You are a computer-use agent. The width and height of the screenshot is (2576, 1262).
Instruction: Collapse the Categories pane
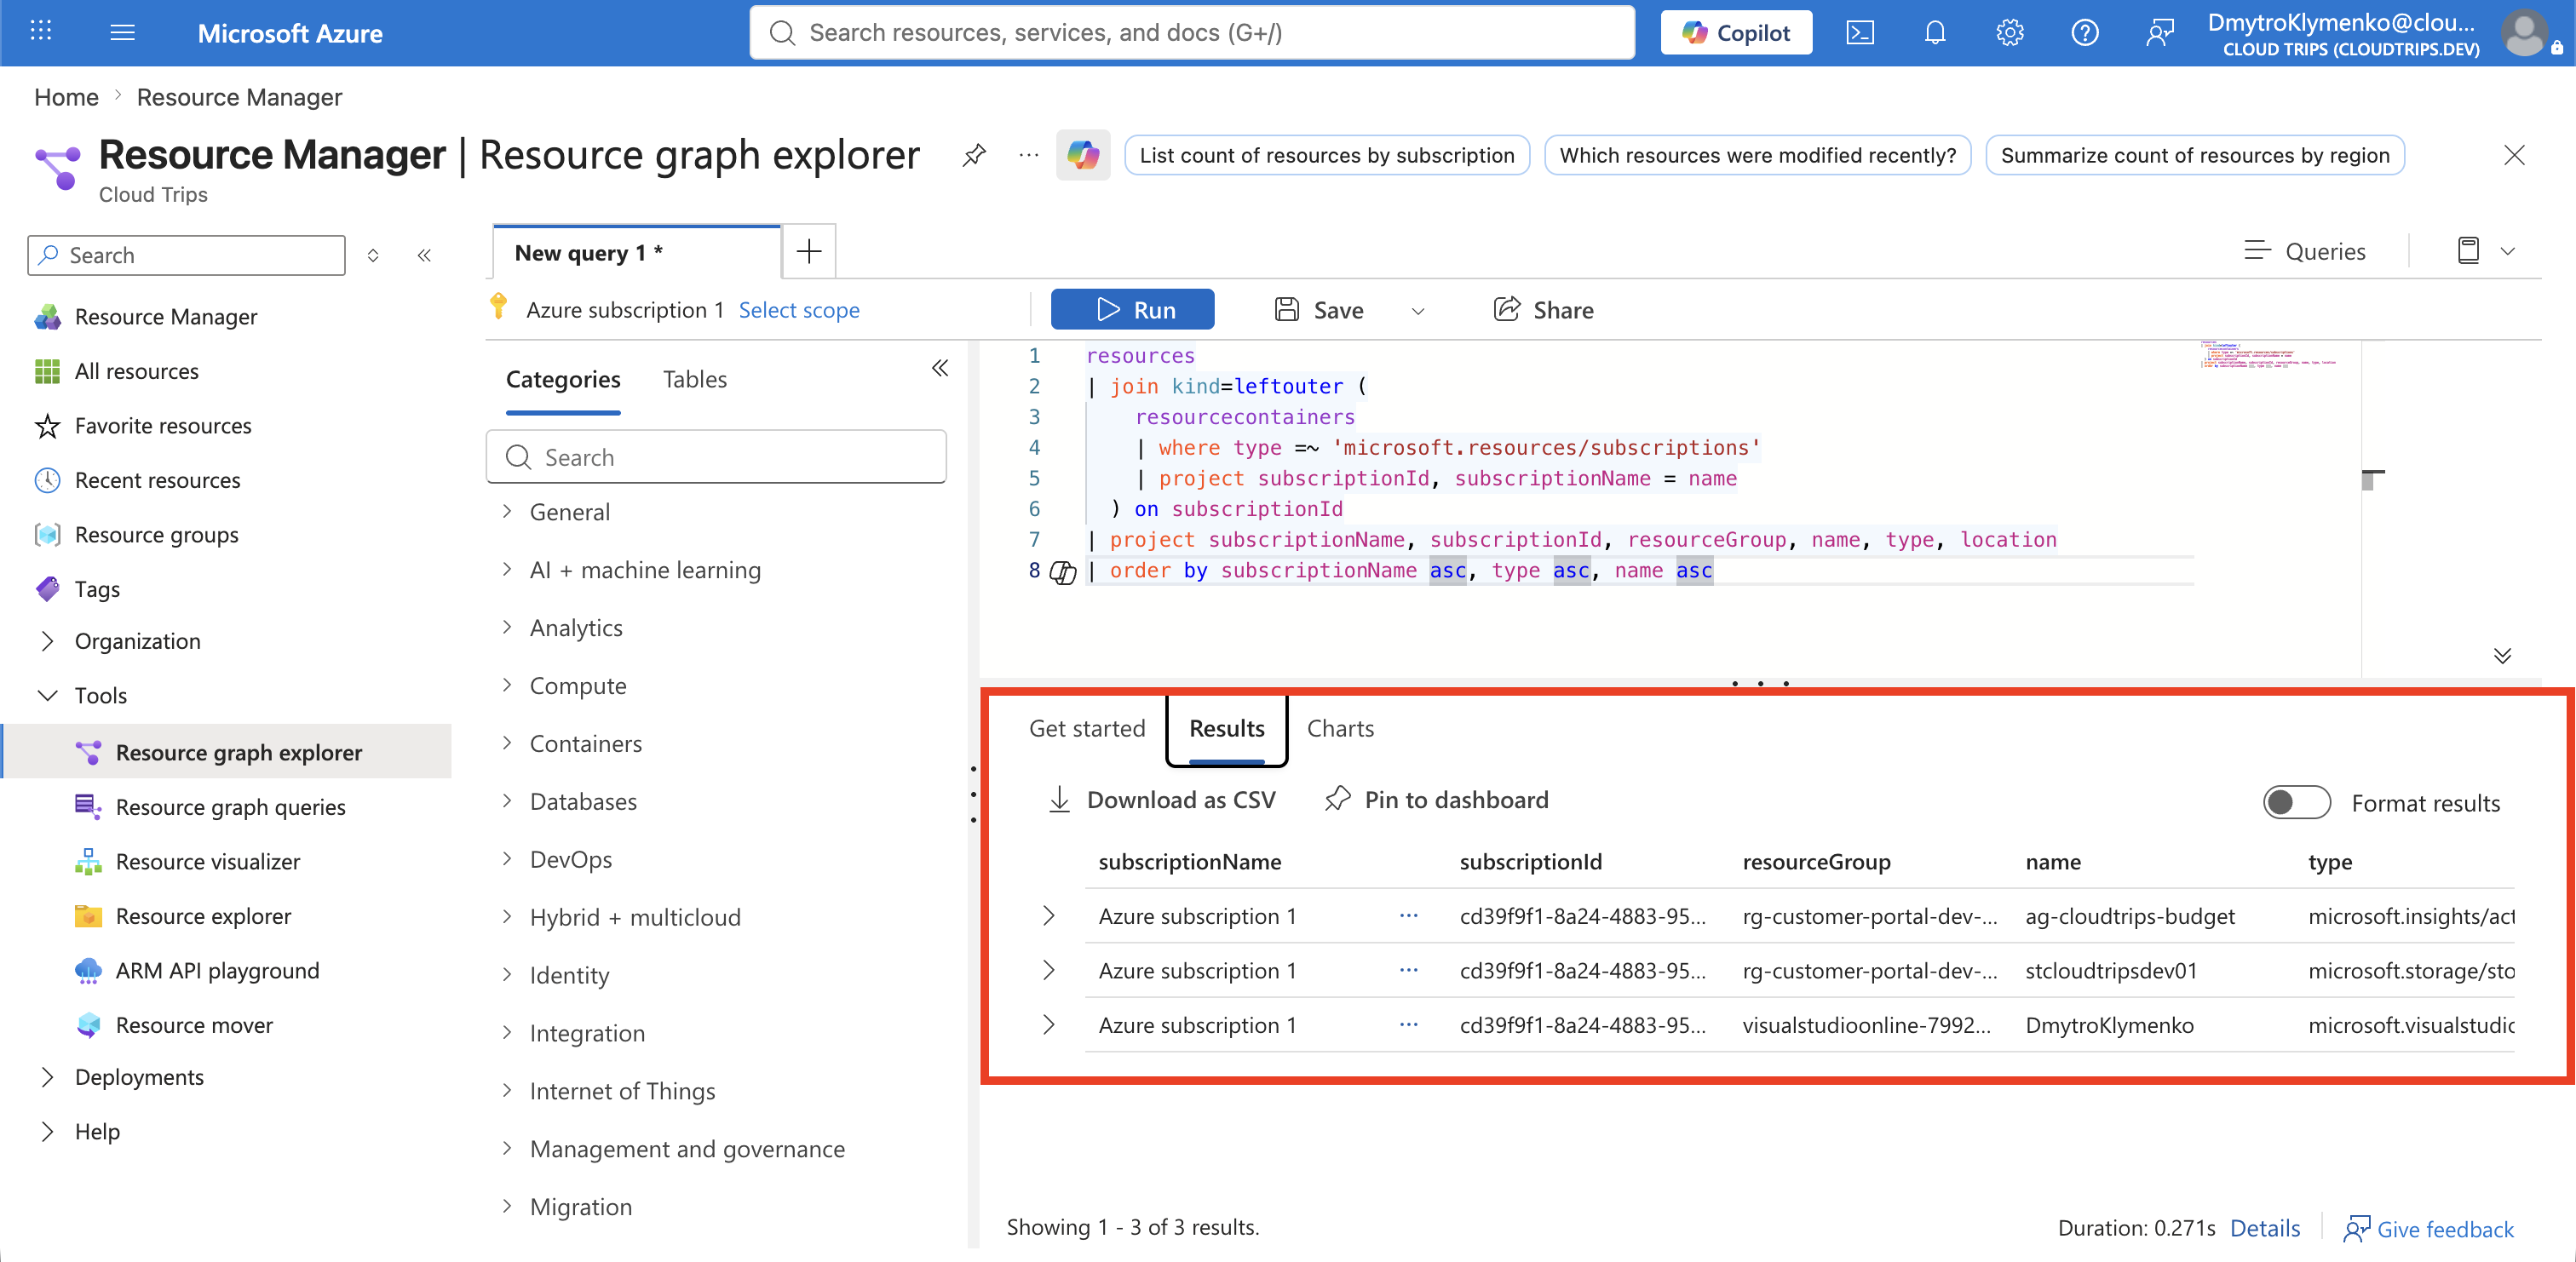point(939,368)
